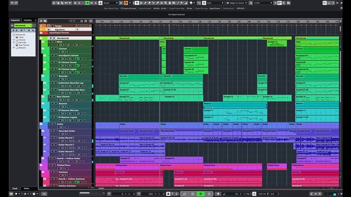Screen dimensions: 351x197
Task: Switch to the Track tab at bottom
Action: 15,188
